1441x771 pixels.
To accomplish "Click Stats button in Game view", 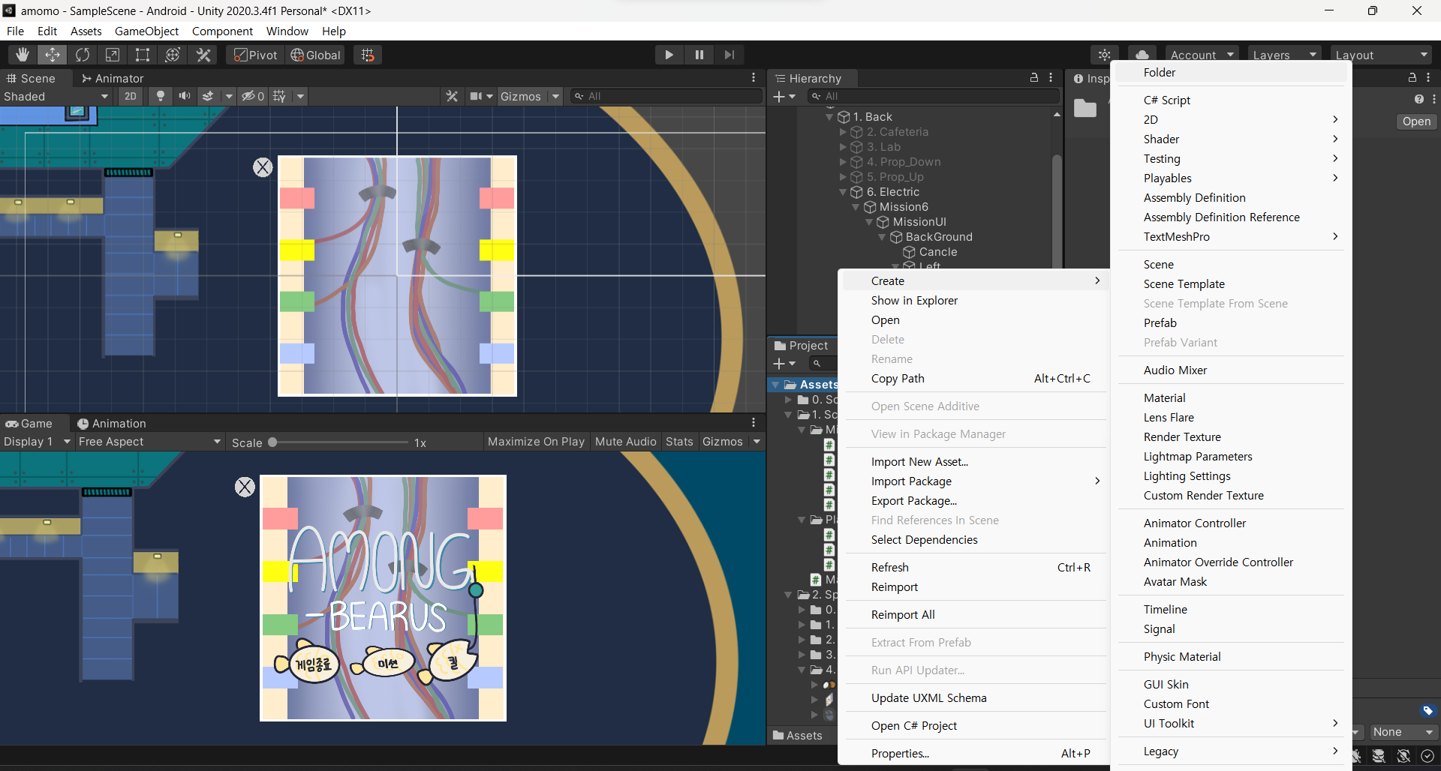I will (x=679, y=442).
